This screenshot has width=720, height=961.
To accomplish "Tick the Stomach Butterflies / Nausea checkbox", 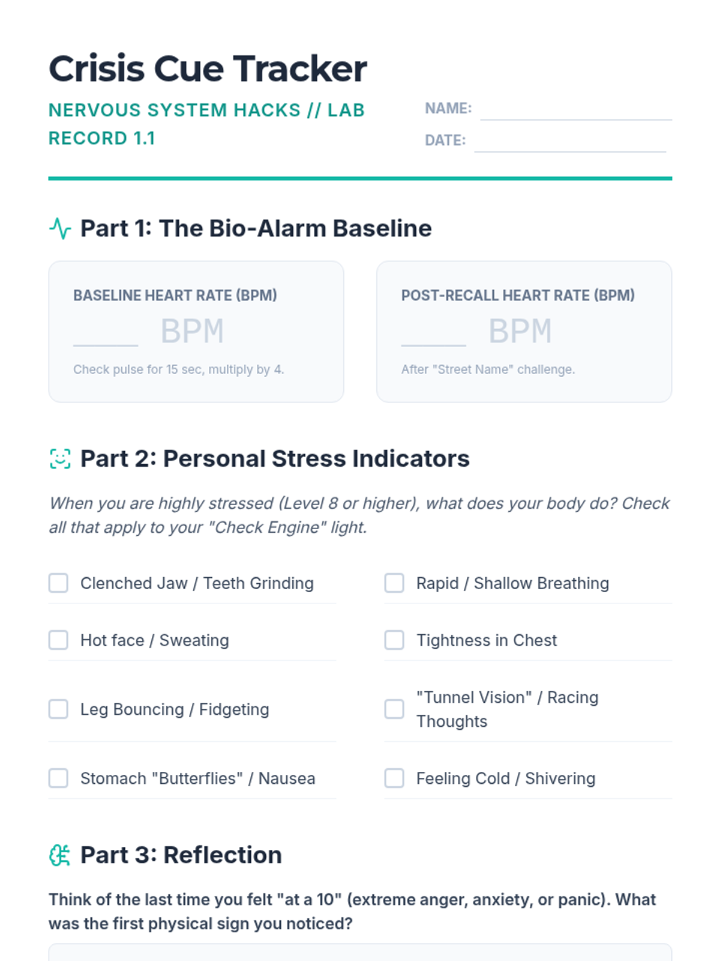I will click(58, 778).
